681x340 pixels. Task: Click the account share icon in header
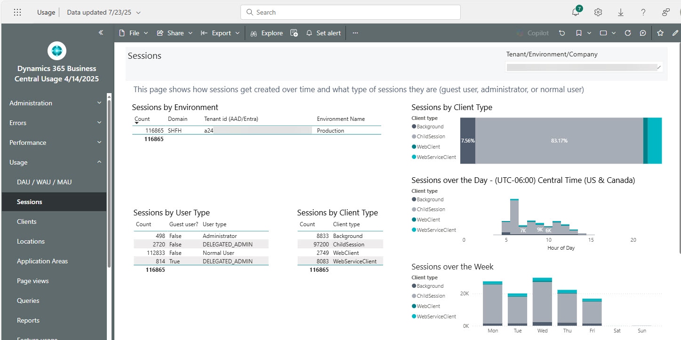(666, 12)
